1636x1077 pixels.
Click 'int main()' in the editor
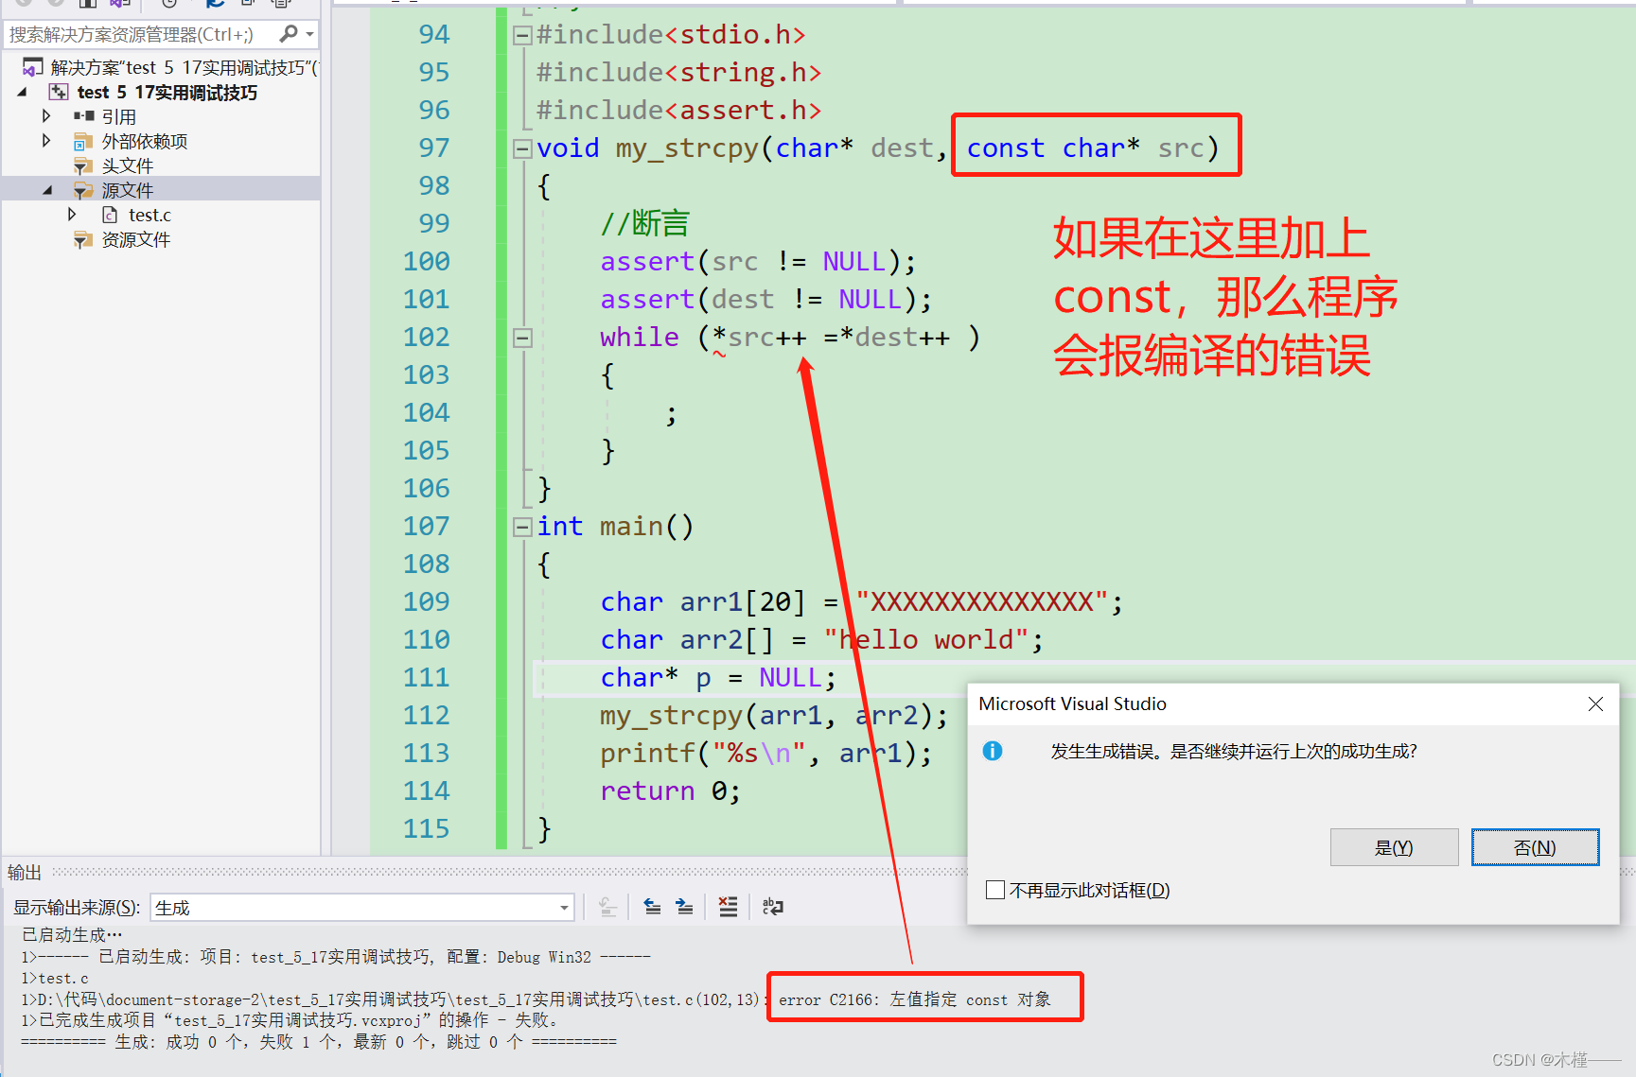point(615,527)
